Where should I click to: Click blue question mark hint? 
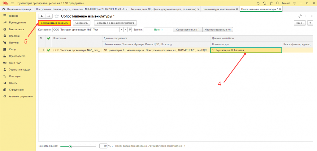pos(113,146)
